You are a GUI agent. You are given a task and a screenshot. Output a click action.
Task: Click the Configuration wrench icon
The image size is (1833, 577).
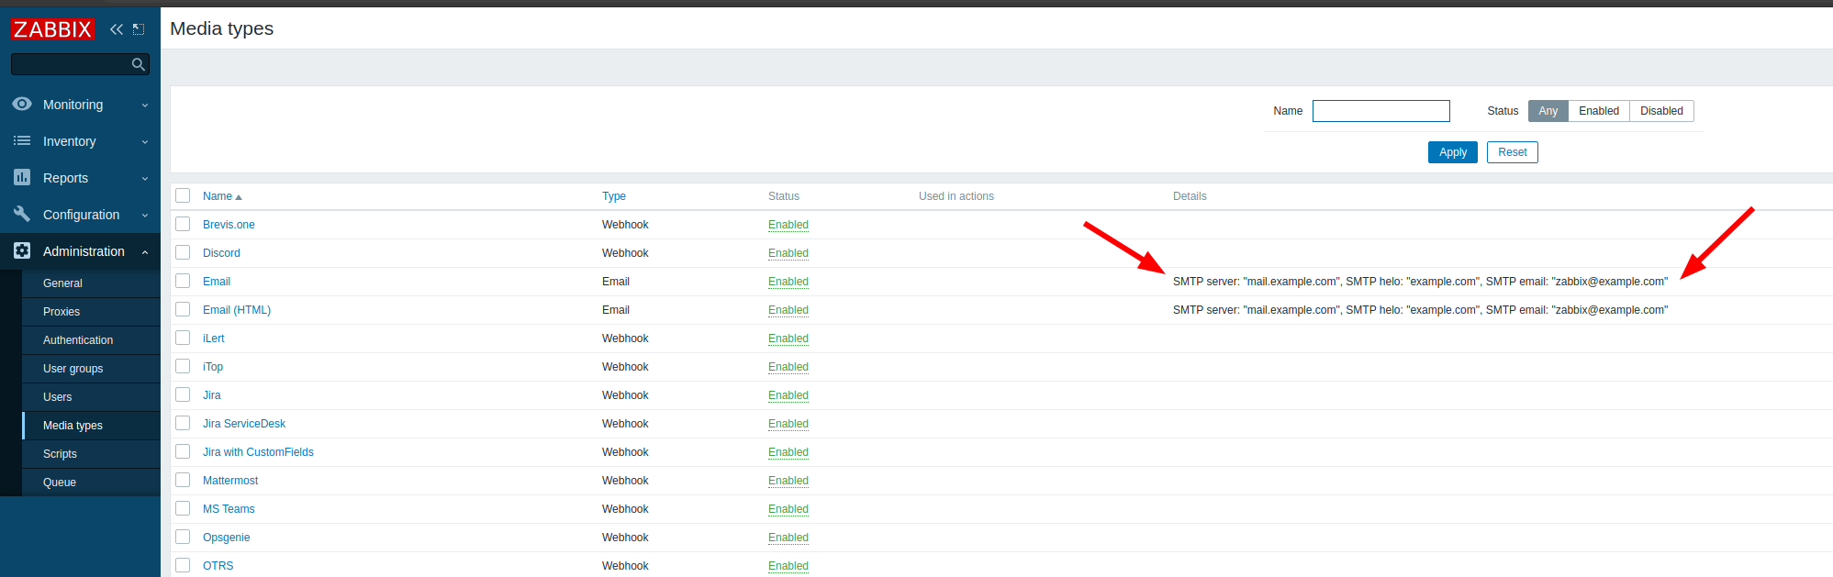click(22, 214)
